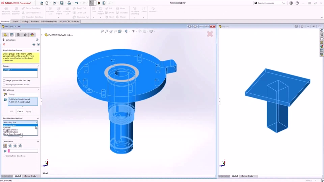This screenshot has height=182, width=324.
Task: Open a file using the Open icon
Action: click(x=54, y=3)
